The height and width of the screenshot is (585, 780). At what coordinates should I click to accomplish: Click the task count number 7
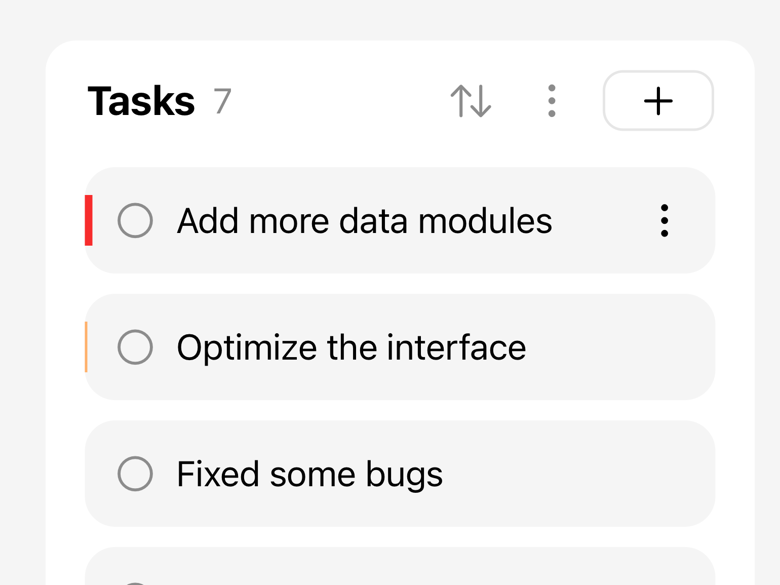[222, 101]
